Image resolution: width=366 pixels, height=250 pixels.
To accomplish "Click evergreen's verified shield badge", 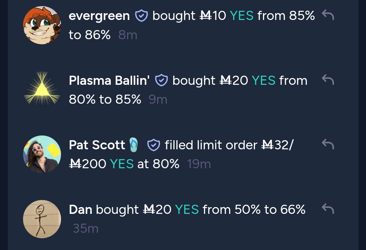I will (141, 16).
